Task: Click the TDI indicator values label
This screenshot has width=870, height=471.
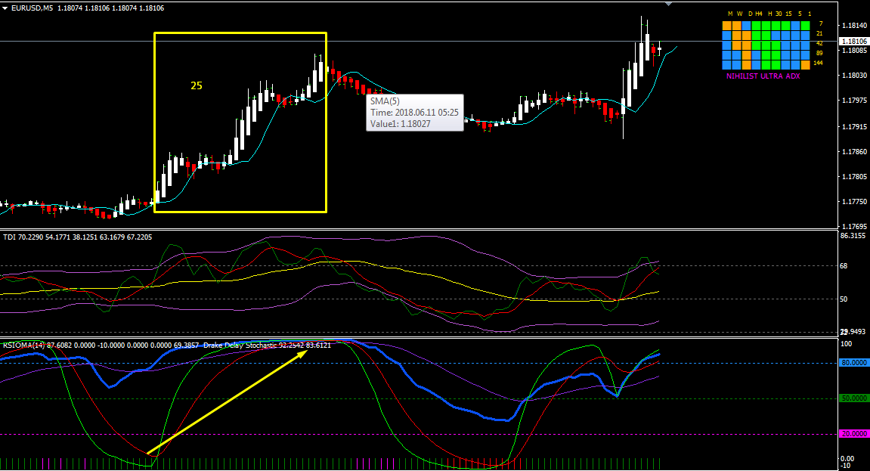Action: 78,237
